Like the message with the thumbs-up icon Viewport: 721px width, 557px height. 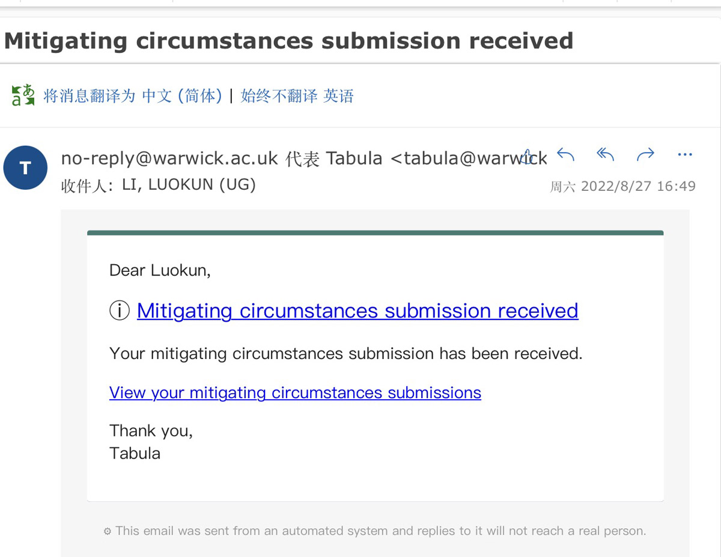pos(527,156)
